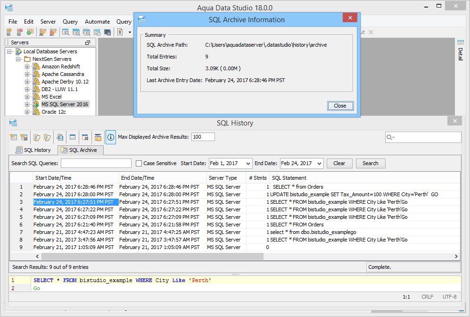The height and width of the screenshot is (317, 470).
Task: Select the Apache Cassandra tree item
Action: tap(63, 74)
